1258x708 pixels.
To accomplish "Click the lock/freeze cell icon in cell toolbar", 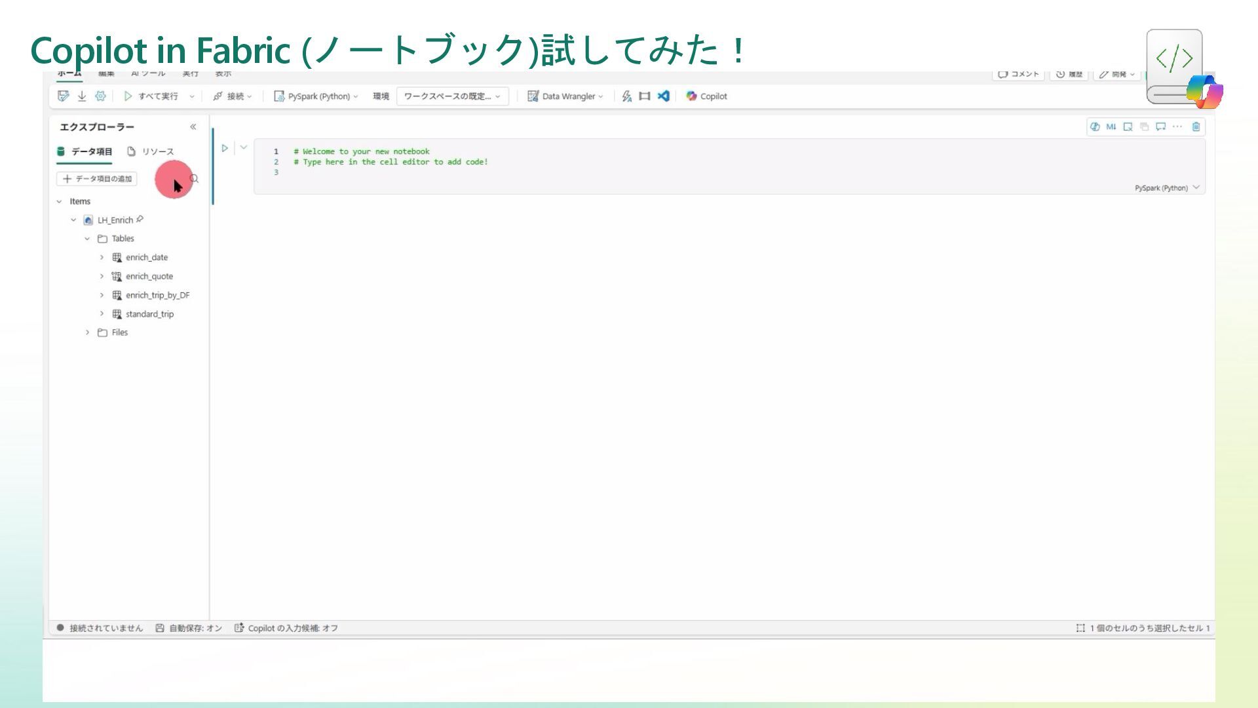I will click(1128, 127).
